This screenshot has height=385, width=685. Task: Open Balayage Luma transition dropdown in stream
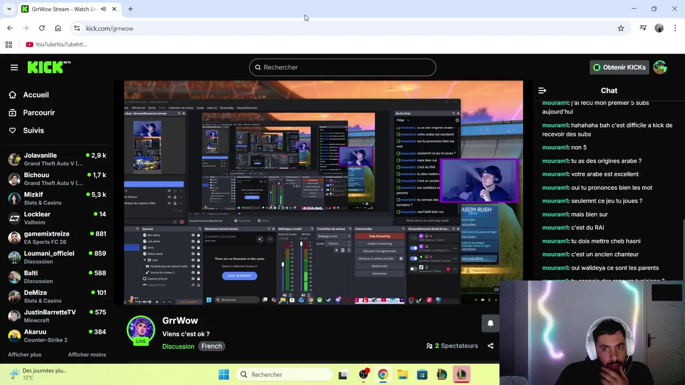334,236
